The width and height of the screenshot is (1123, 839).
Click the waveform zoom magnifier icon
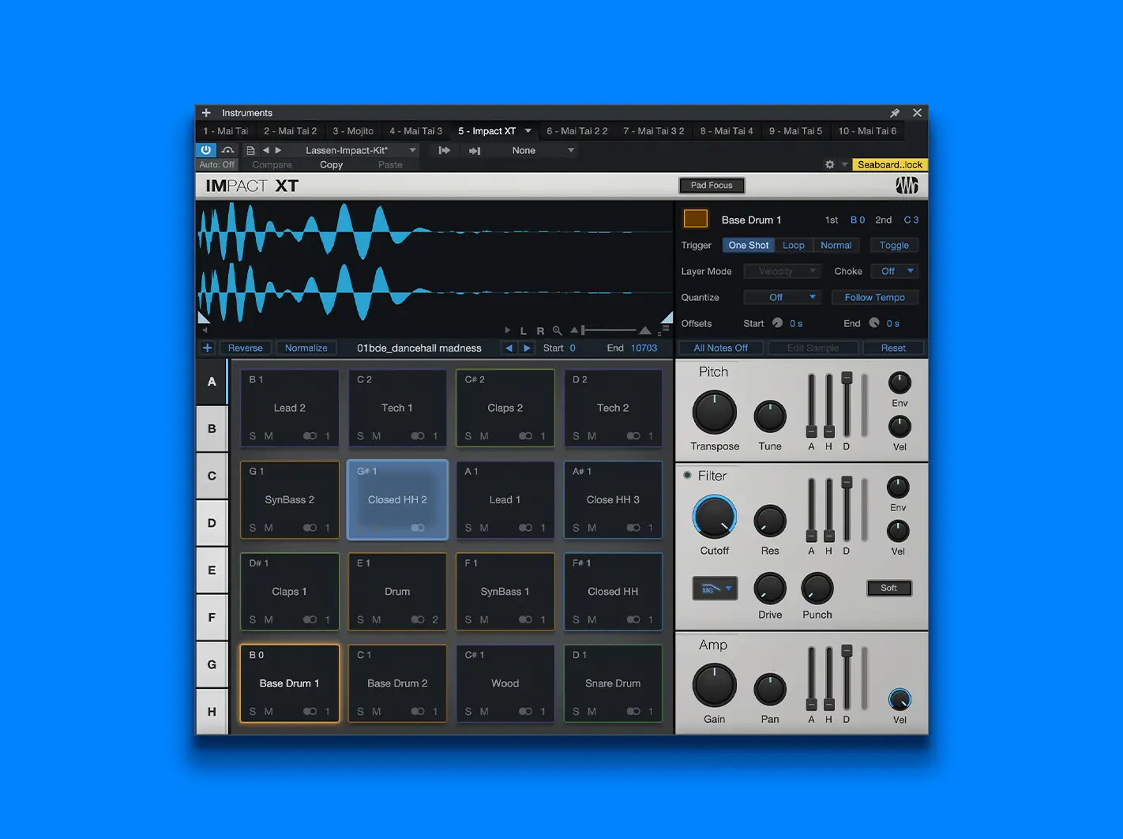pyautogui.click(x=558, y=331)
